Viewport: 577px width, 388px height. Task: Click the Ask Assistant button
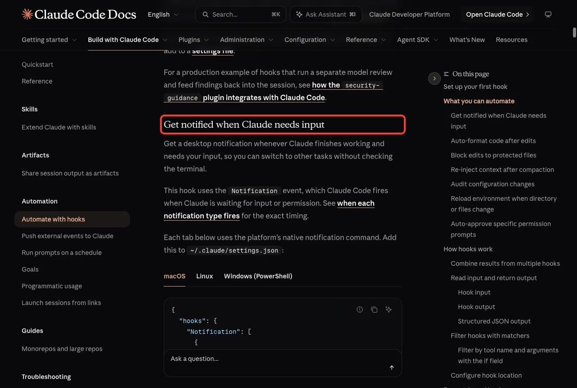325,14
